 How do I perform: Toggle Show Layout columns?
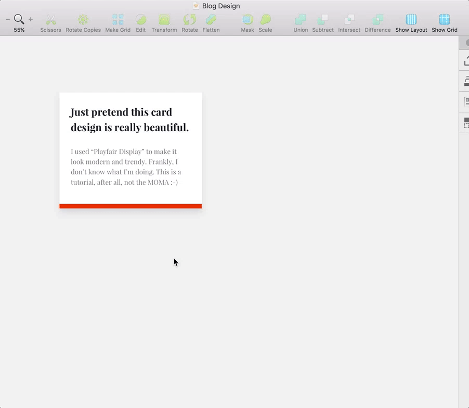tap(411, 23)
